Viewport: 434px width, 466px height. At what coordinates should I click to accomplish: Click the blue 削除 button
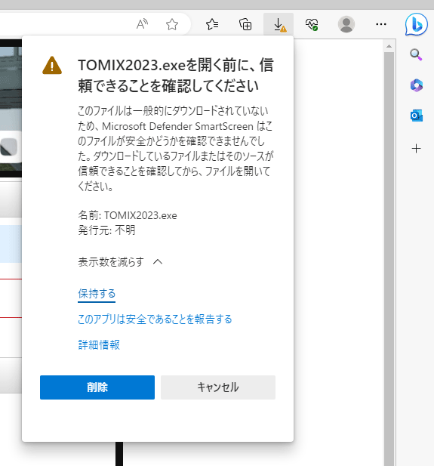tap(97, 387)
